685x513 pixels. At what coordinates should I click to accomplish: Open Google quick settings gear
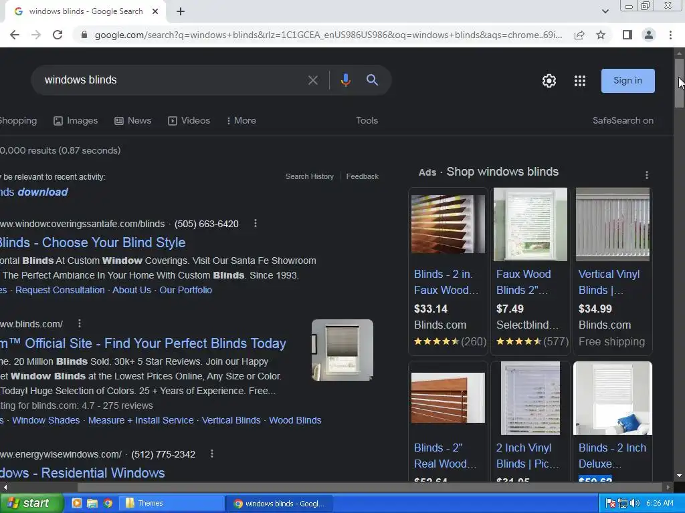[x=549, y=81]
